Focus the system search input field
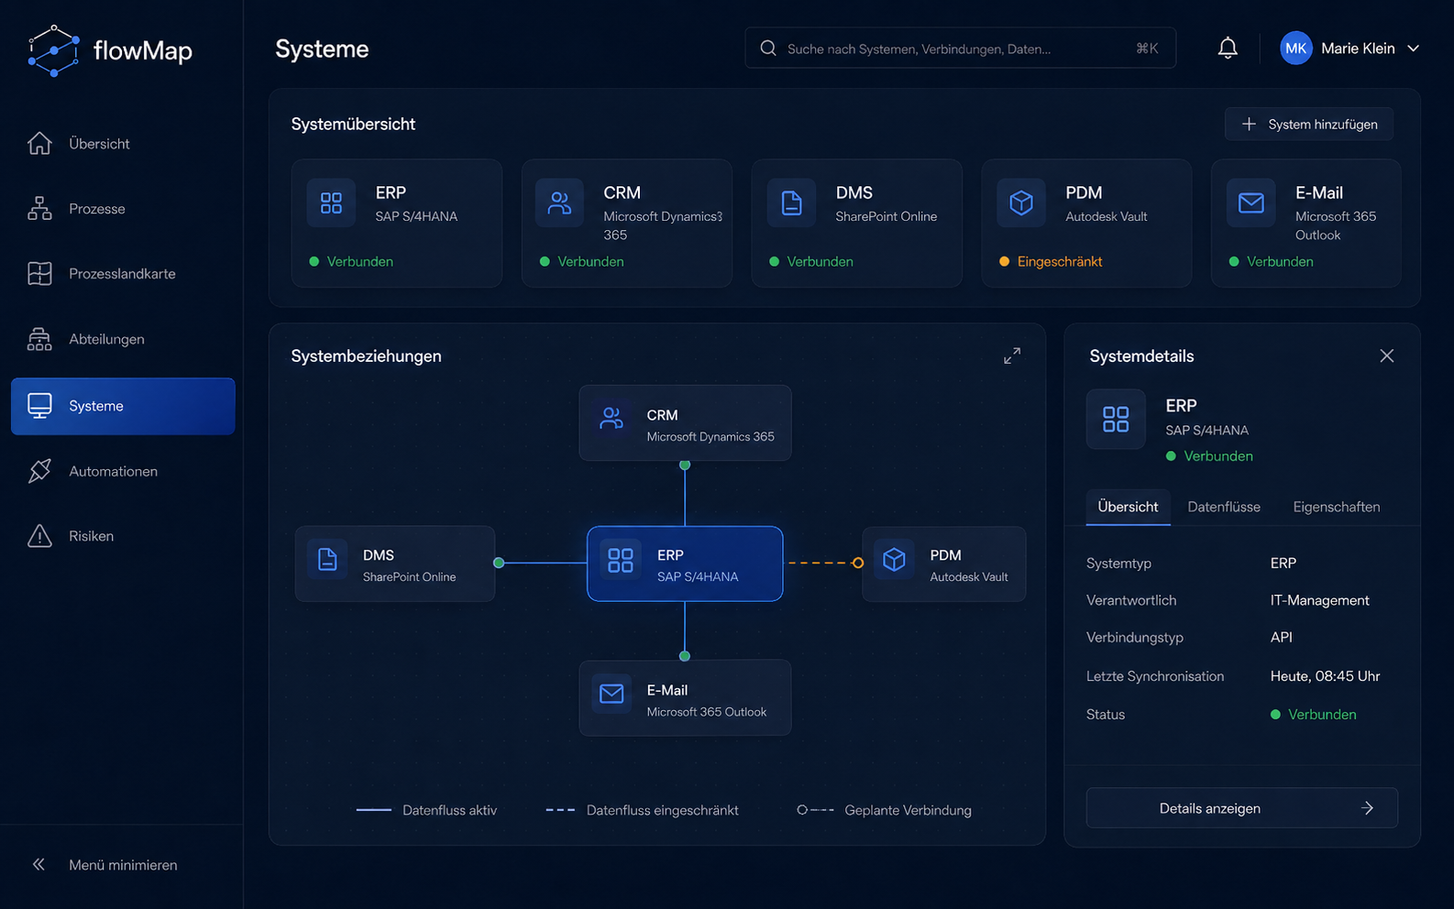 [x=960, y=49]
